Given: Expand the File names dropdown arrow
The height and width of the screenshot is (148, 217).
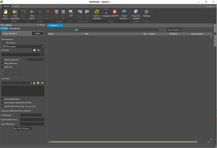Looking at the screenshot, I should click(43, 46).
